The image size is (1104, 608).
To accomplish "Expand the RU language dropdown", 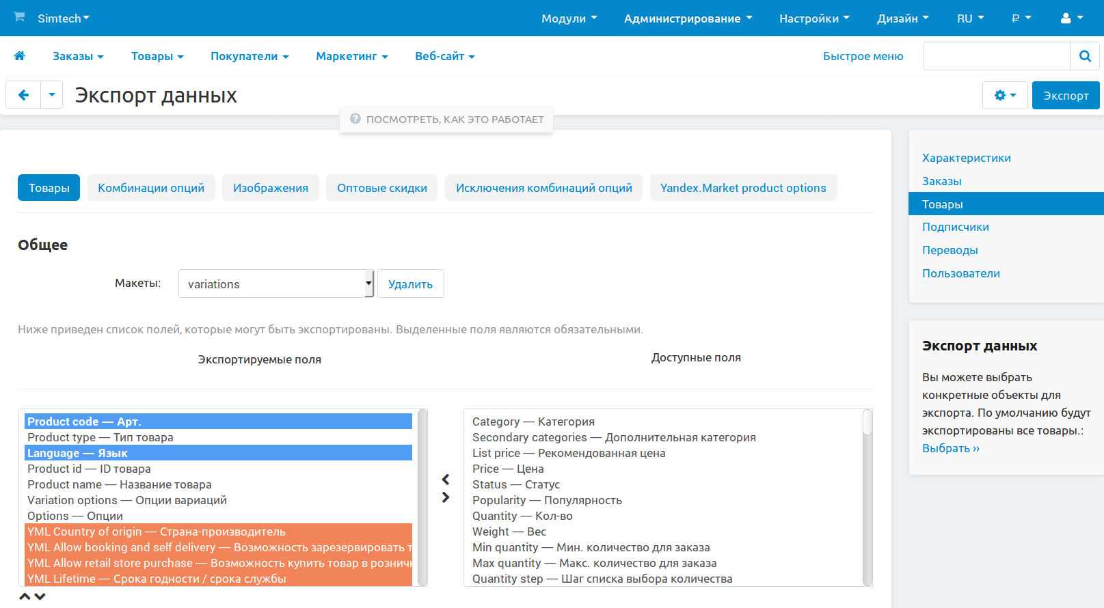I will point(969,18).
